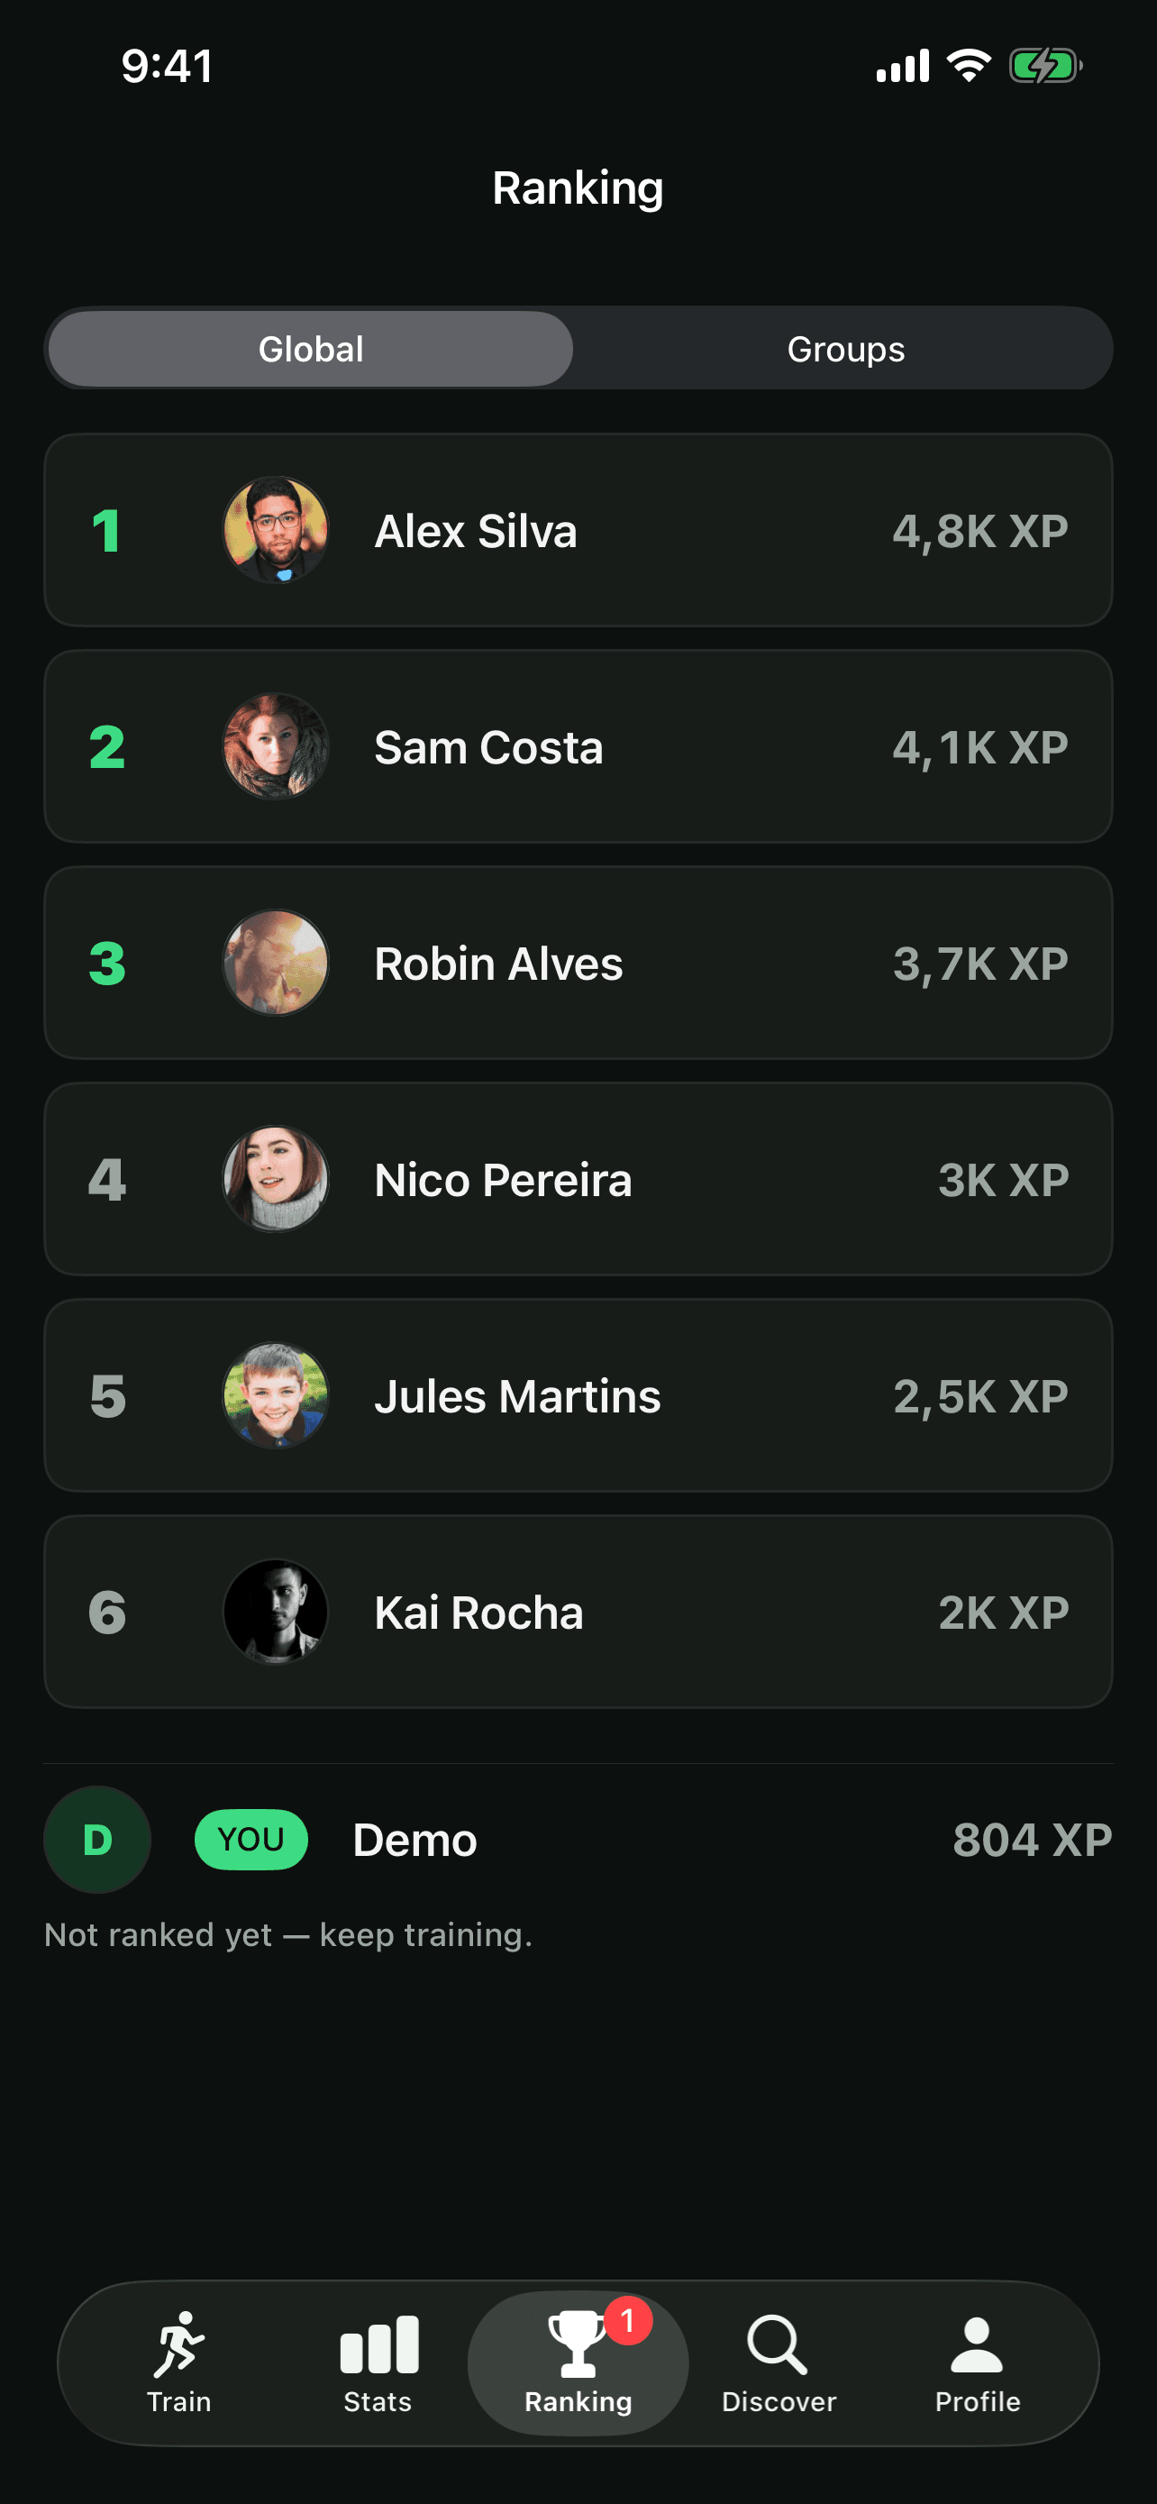Image resolution: width=1157 pixels, height=2504 pixels.
Task: Tap Alex Silva's 4,8K XP score
Action: (980, 532)
